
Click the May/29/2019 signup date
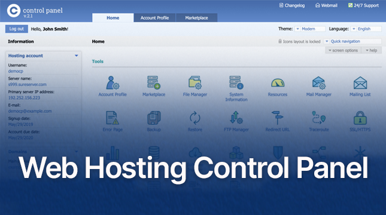click(x=21, y=124)
